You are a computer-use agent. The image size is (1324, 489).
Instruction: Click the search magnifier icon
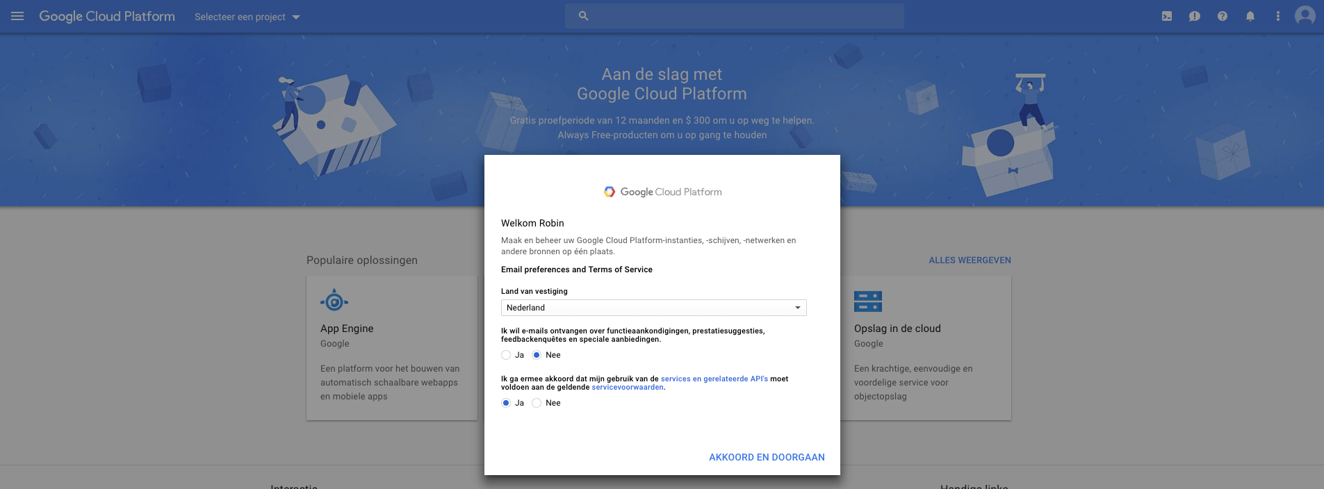point(584,16)
